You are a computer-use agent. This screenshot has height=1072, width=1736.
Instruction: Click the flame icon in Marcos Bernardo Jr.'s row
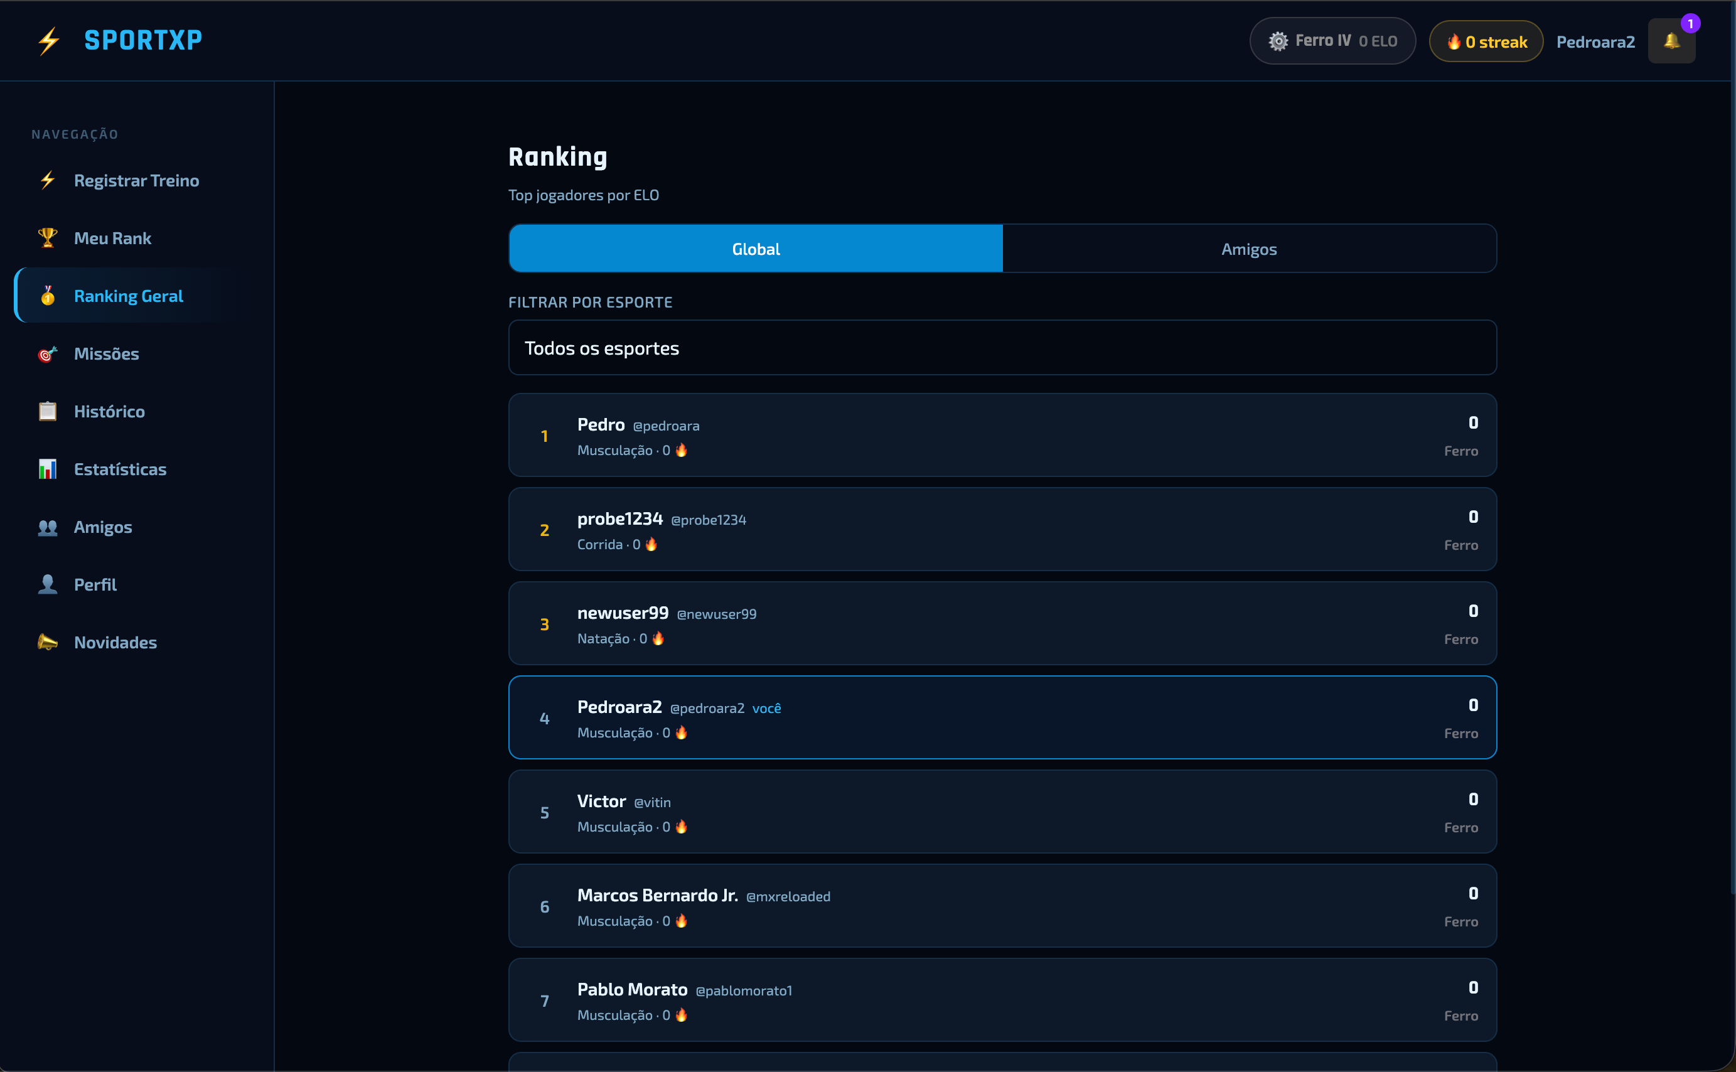pyautogui.click(x=681, y=921)
